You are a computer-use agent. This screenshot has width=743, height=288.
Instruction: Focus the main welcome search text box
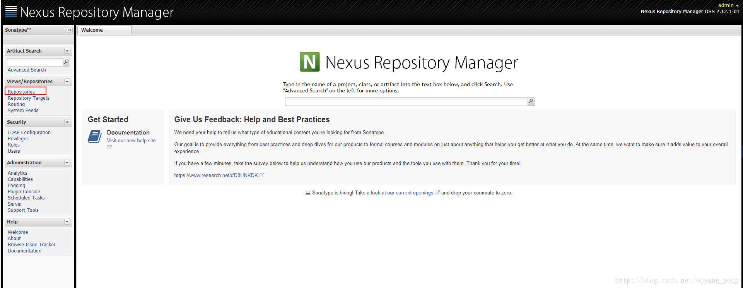tap(406, 102)
